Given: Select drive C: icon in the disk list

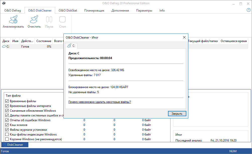Looking at the screenshot, I should (x=4, y=47).
